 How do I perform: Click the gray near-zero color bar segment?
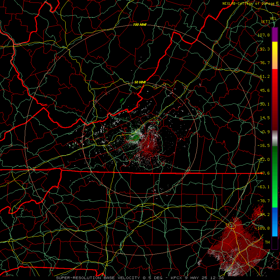point(275,138)
